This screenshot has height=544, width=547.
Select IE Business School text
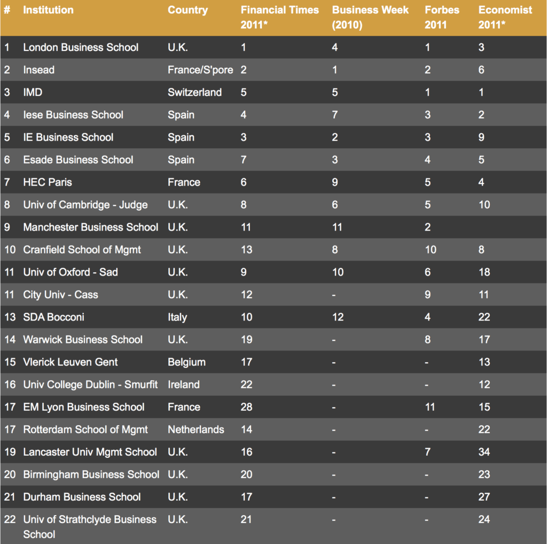(x=68, y=137)
